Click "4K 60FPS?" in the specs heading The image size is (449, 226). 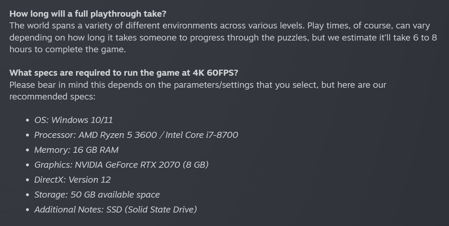pos(215,73)
